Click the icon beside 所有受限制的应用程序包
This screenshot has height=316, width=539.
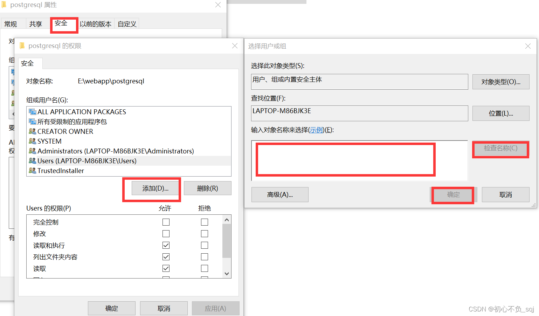[x=32, y=122]
